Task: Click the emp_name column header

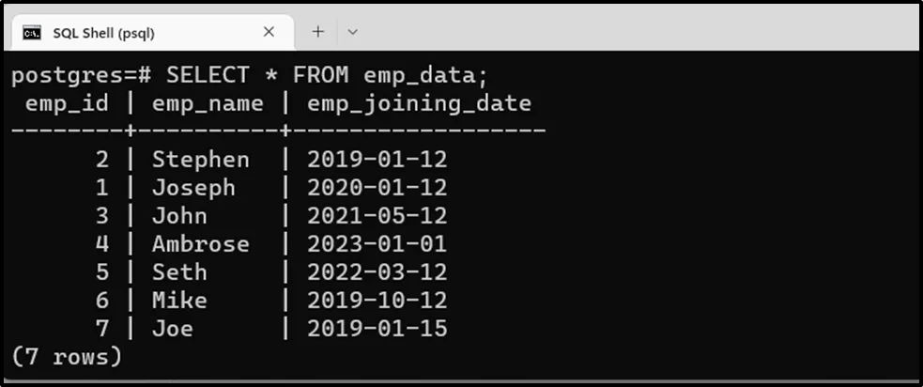Action: 208,103
